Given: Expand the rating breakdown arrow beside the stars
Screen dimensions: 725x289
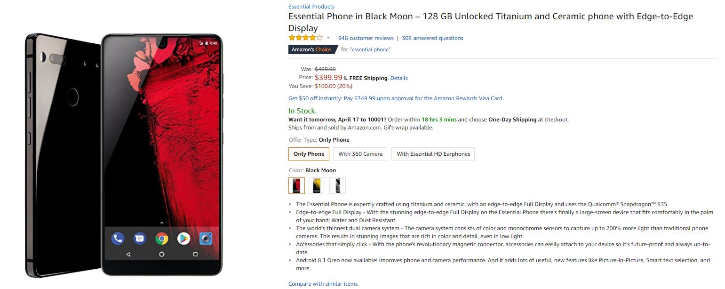Looking at the screenshot, I should coord(328,38).
